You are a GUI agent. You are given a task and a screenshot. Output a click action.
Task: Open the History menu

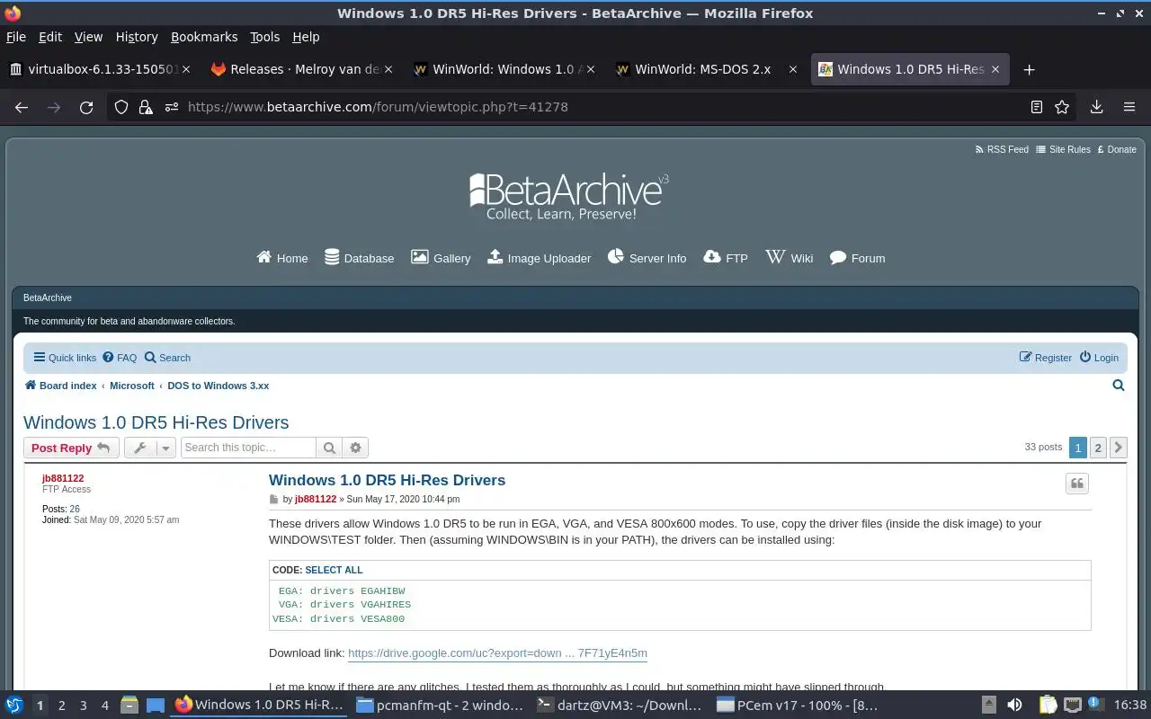137,37
